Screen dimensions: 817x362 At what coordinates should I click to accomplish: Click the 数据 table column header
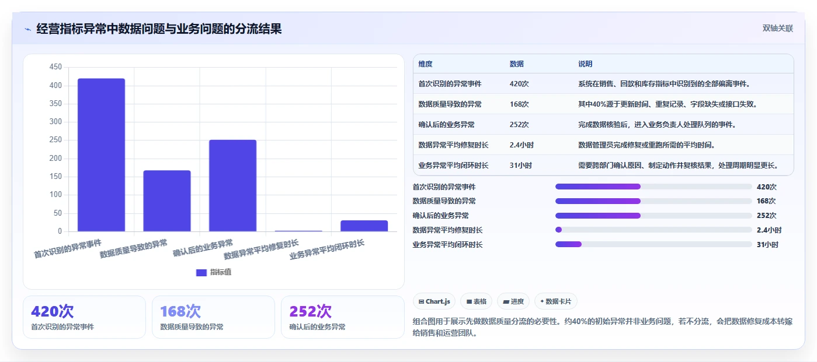517,64
